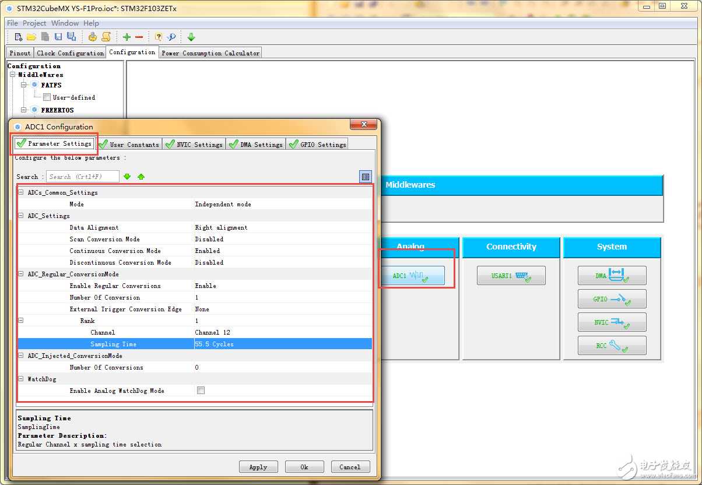Select the Parameter Settings tab
702x485 pixels.
(54, 143)
